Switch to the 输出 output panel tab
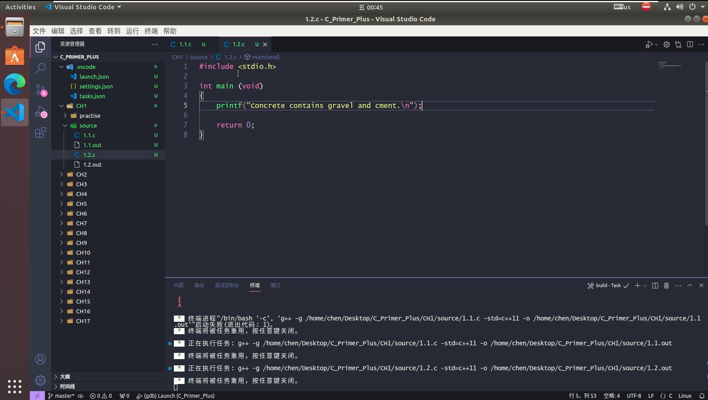The image size is (708, 400). pos(199,285)
